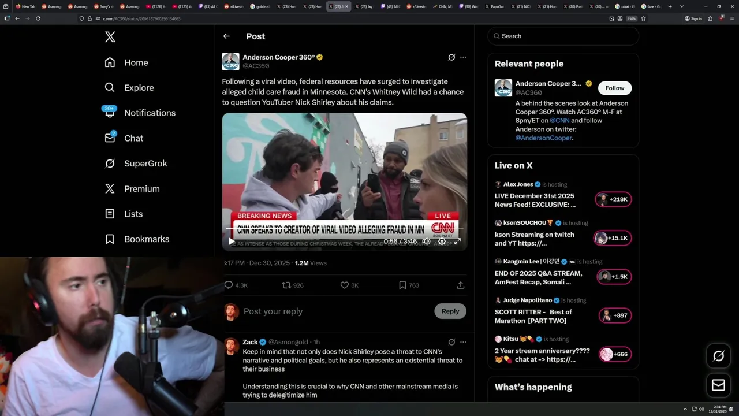Click the back arrow beside Post heading
Viewport: 739px width, 416px height.
226,36
